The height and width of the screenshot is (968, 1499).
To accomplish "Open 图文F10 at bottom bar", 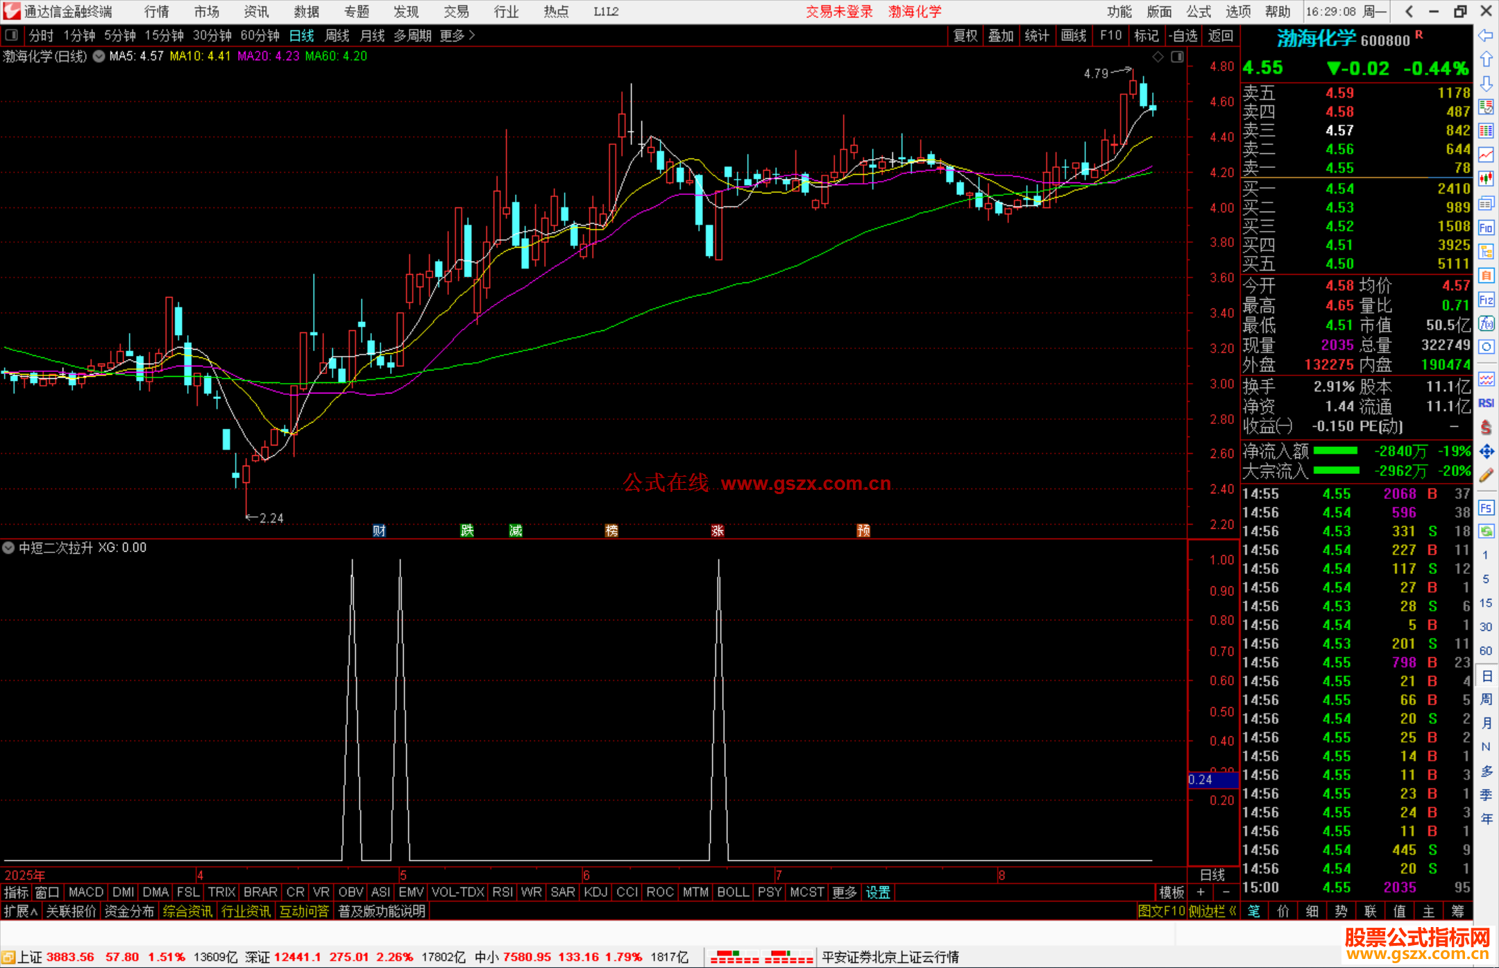I will 1161,911.
